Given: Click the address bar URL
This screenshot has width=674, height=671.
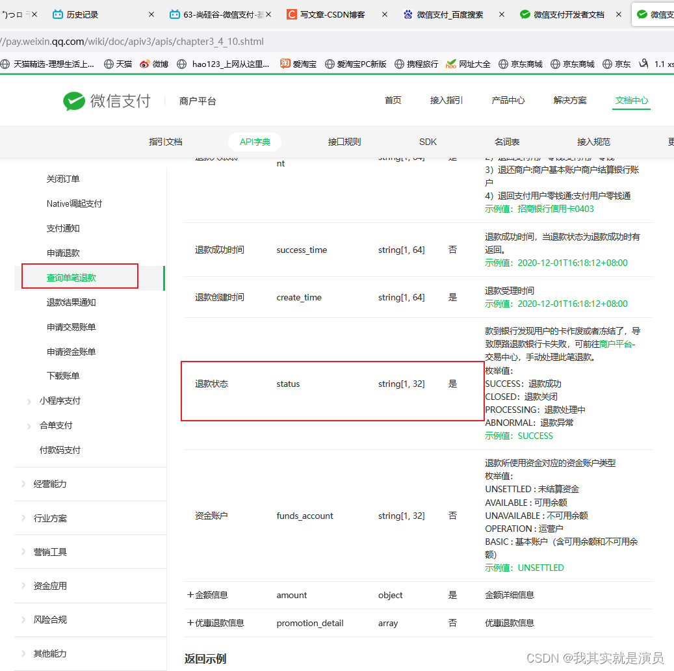Looking at the screenshot, I should click(132, 42).
